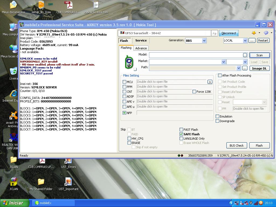
Task: Click the orange avast tray icon
Action: point(261,203)
